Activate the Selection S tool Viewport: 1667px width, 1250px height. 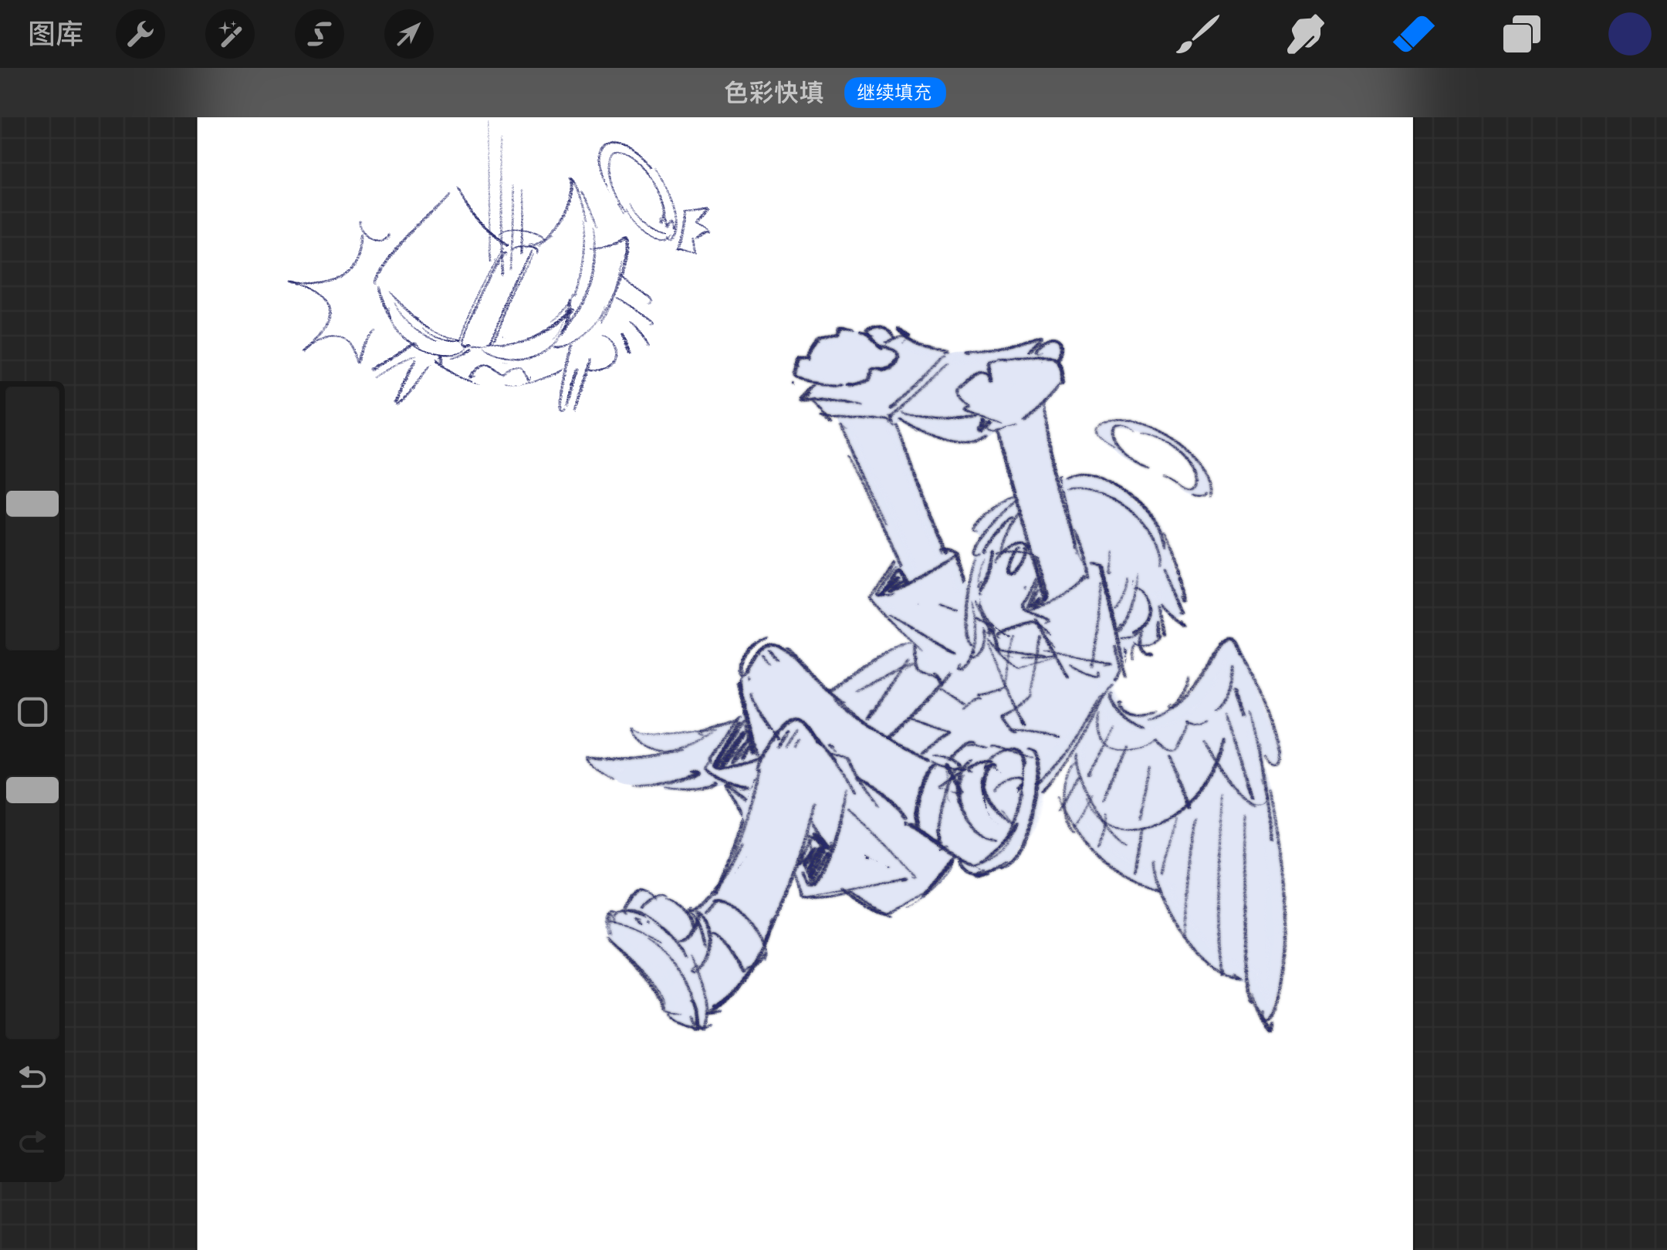coord(320,34)
